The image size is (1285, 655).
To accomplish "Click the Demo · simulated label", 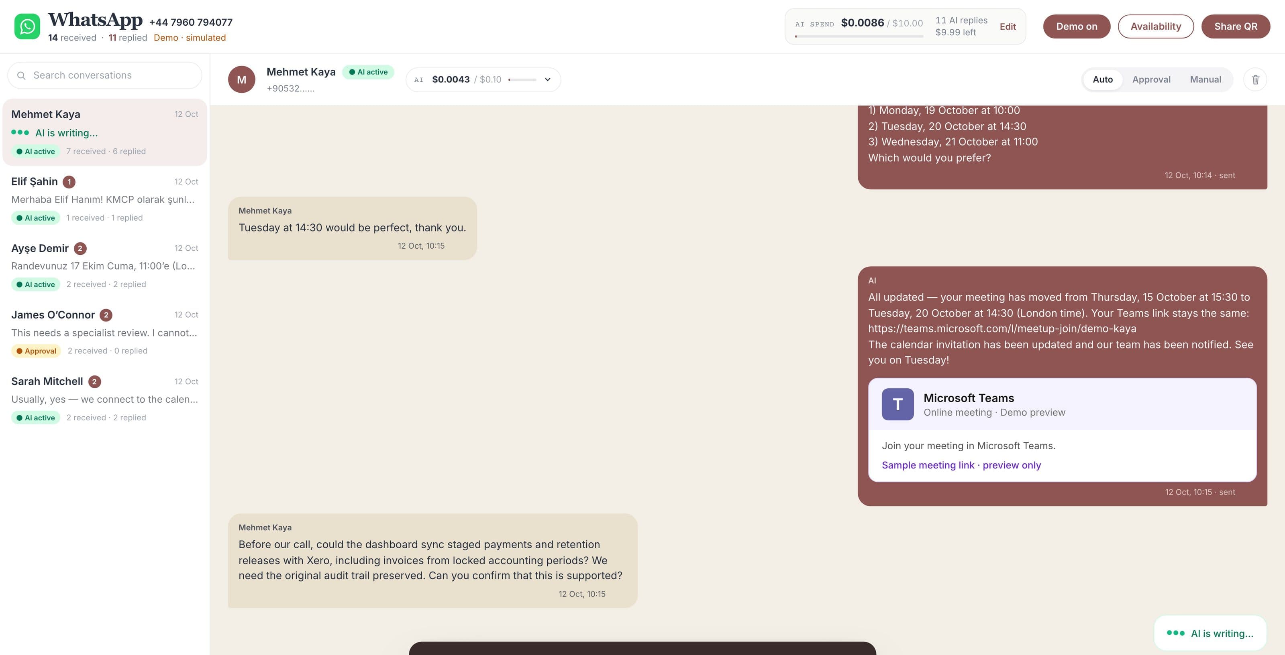I will click(190, 38).
